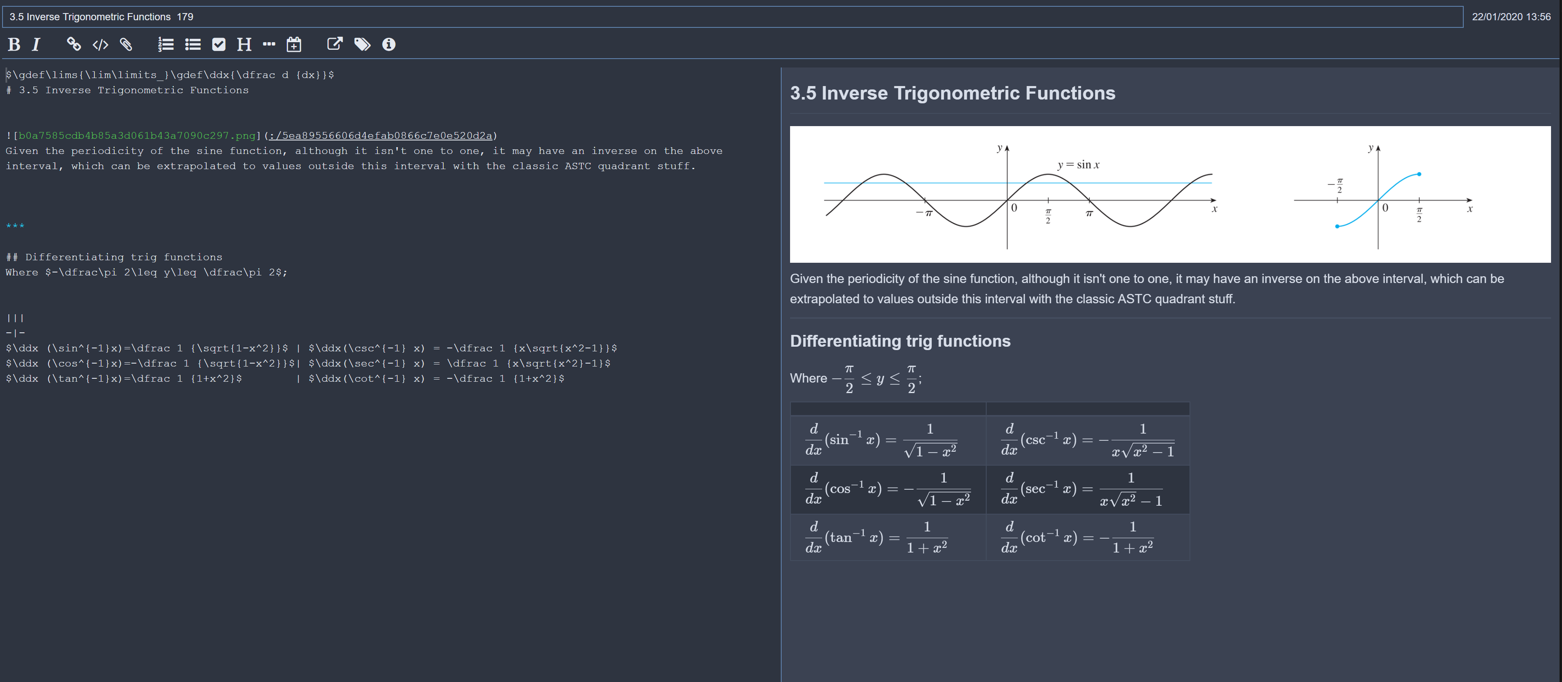The height and width of the screenshot is (682, 1562).
Task: Open note in external editor
Action: point(334,44)
